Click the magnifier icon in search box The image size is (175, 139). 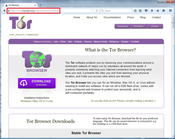pyautogui.click(x=102, y=11)
